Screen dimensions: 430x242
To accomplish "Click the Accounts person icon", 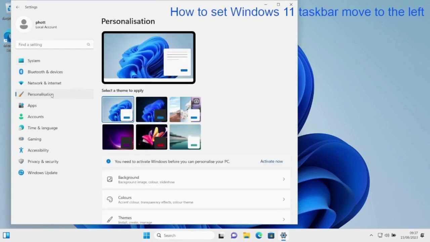I will (x=21, y=117).
